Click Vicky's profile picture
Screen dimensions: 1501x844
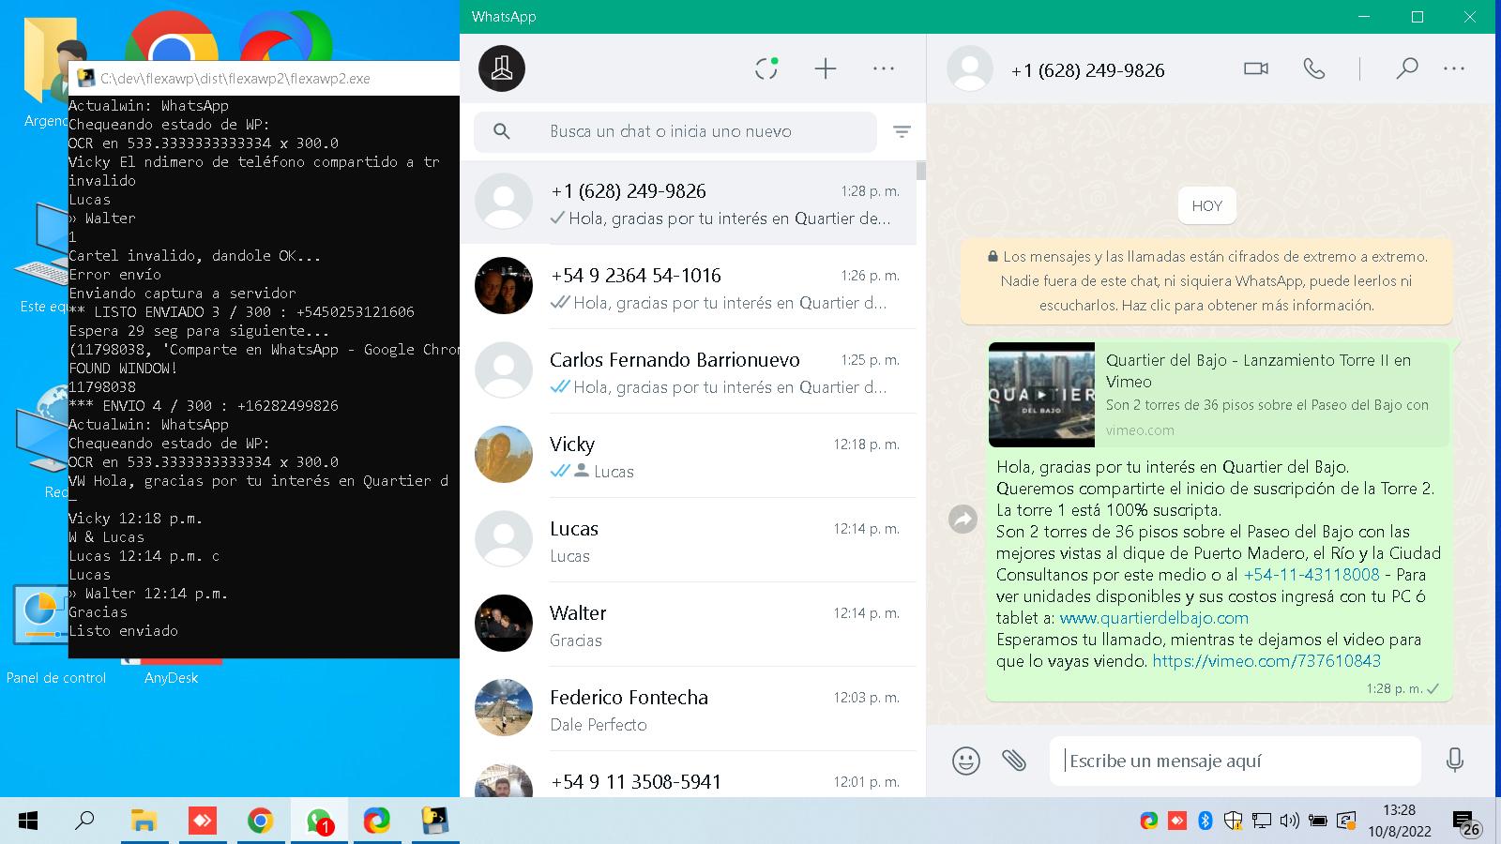point(504,454)
